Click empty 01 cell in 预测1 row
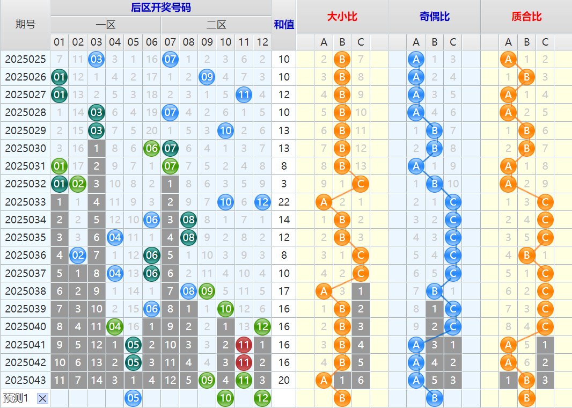 59,398
